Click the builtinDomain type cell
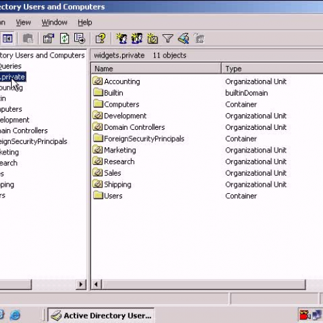This screenshot has height=323, width=323. click(247, 93)
